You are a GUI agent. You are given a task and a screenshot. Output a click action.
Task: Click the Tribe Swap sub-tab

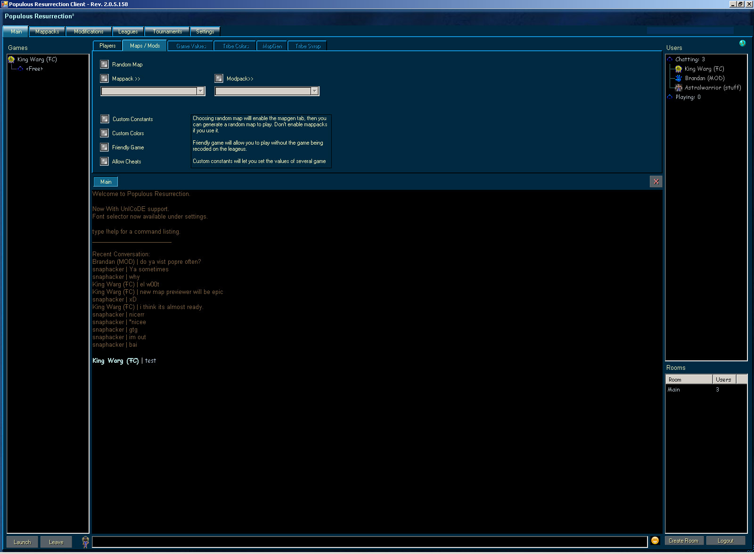[x=308, y=46]
